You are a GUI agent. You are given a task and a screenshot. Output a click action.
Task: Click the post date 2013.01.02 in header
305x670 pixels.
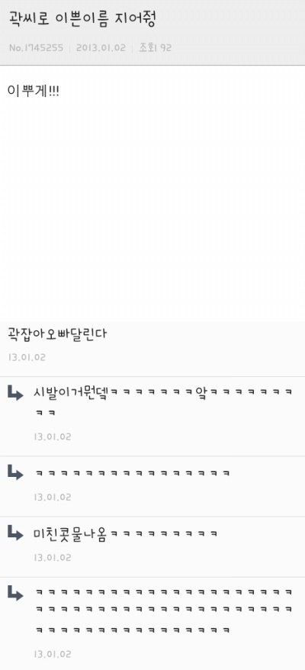click(x=101, y=47)
